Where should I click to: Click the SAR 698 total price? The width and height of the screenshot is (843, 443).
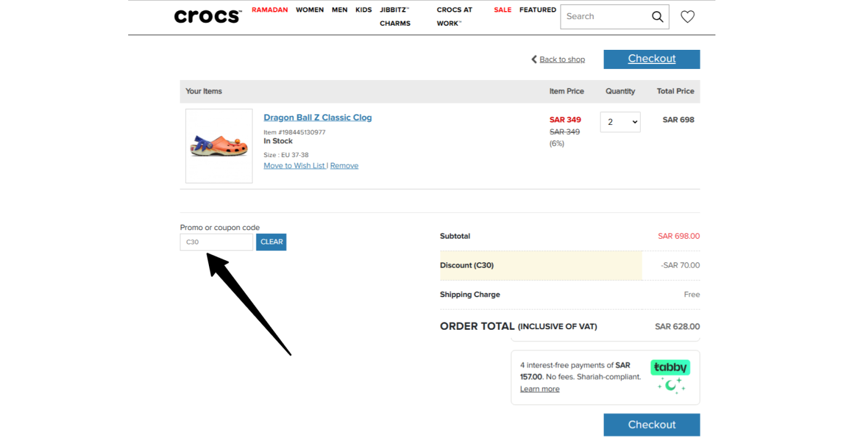point(678,120)
